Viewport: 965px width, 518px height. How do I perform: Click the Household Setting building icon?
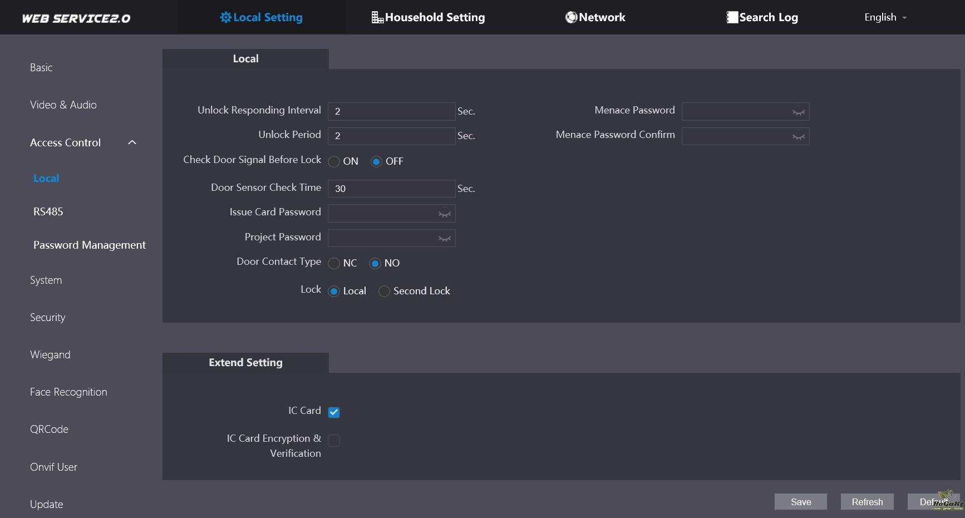pos(377,18)
